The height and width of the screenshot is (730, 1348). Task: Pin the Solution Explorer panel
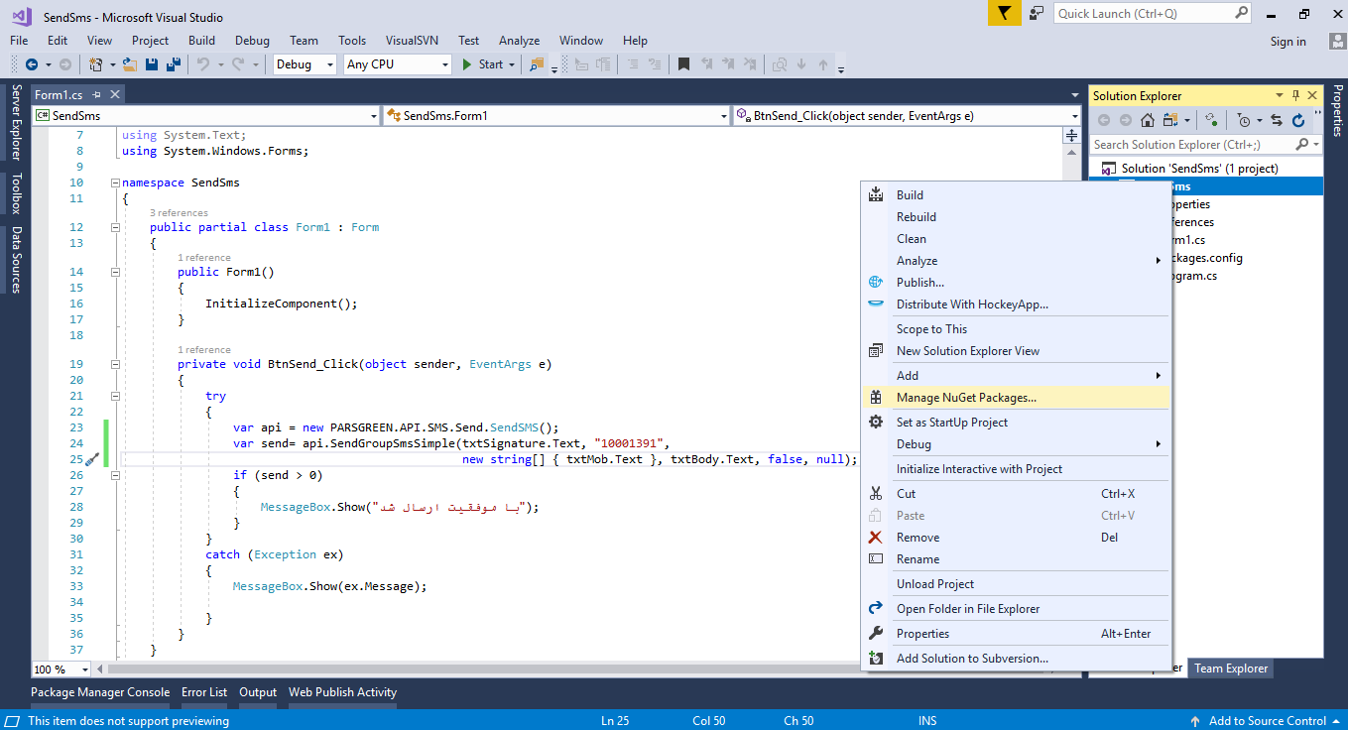pos(1296,95)
